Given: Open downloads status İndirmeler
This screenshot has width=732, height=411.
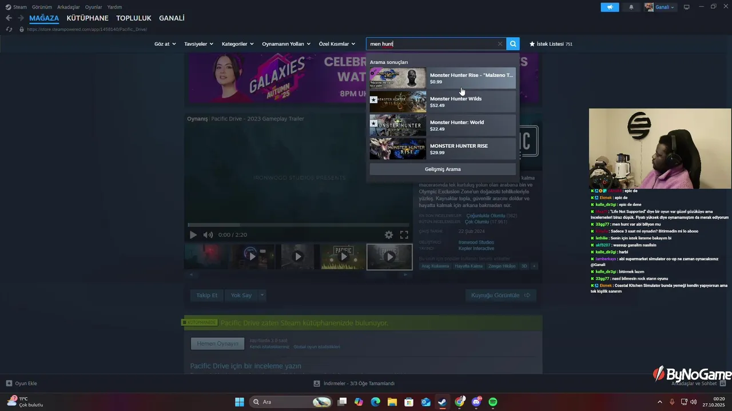Looking at the screenshot, I should [354, 384].
